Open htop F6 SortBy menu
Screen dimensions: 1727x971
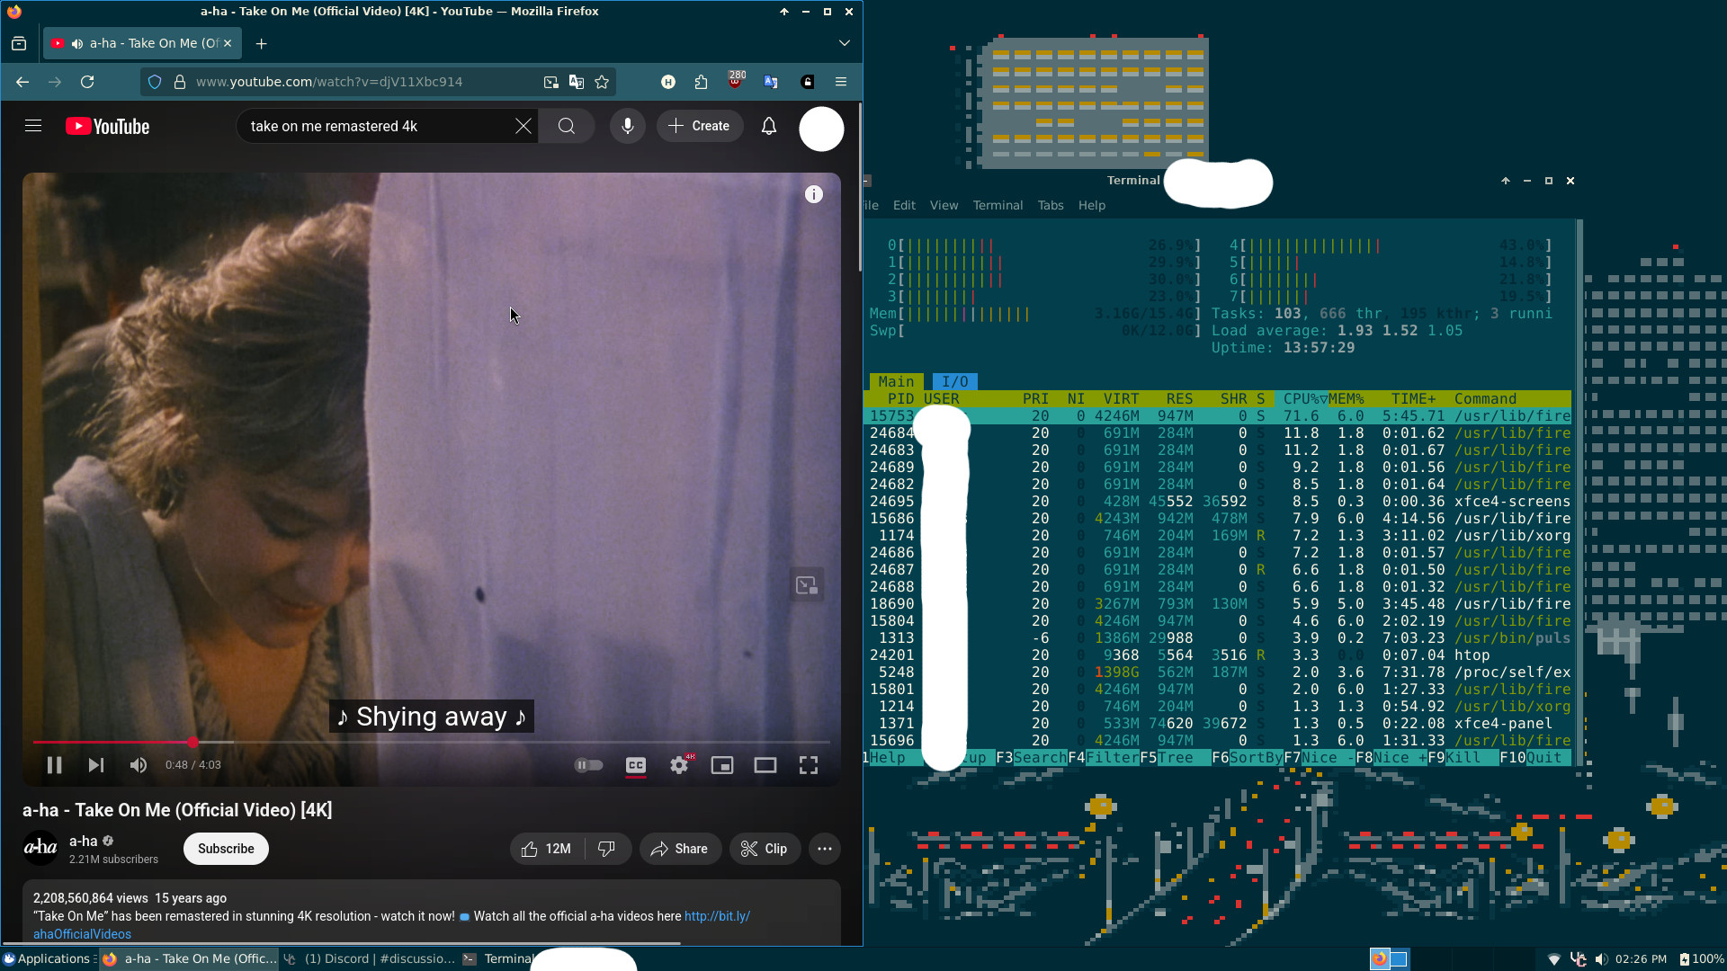(1248, 758)
